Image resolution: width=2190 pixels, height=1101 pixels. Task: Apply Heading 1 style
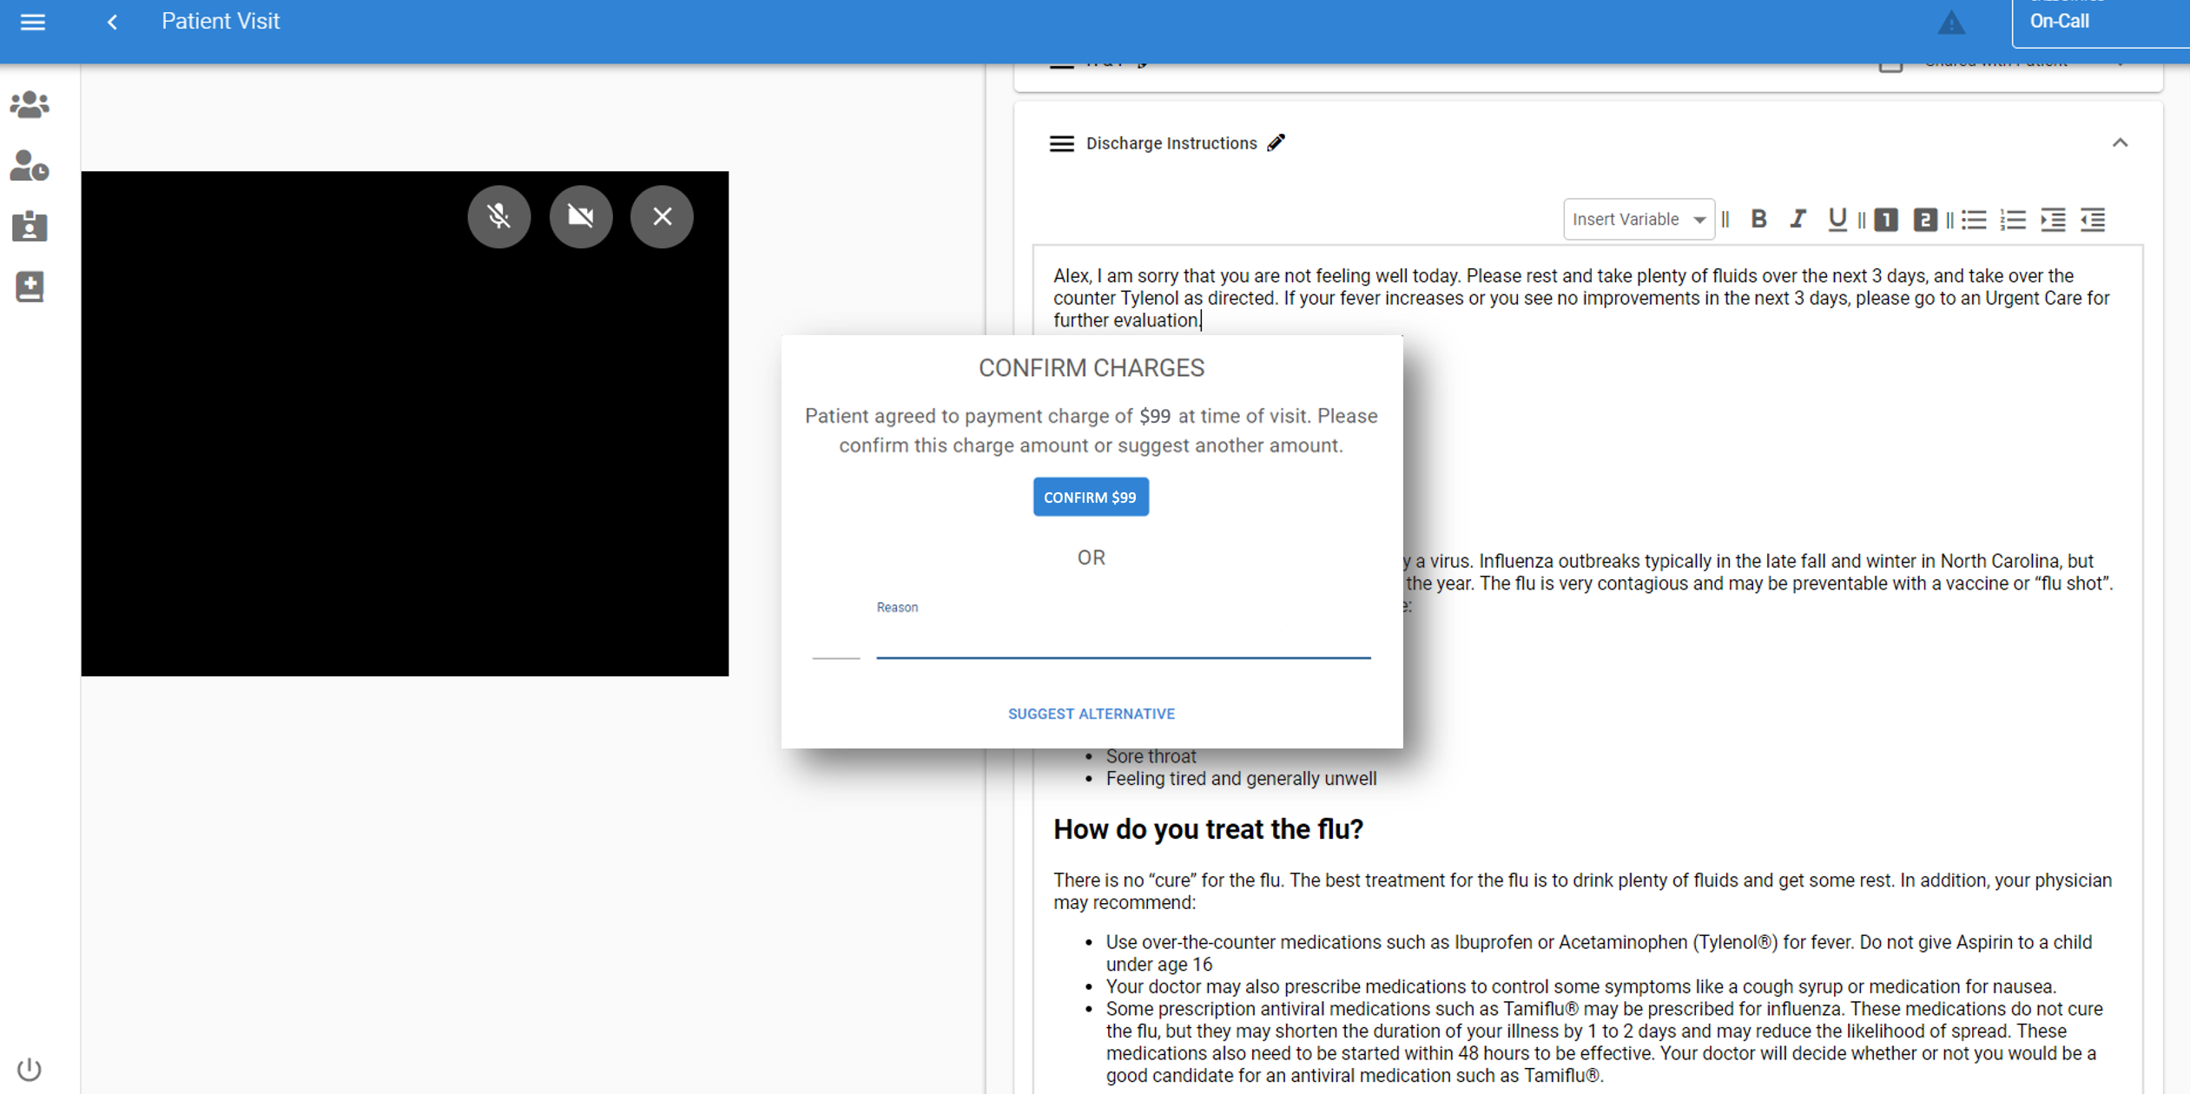(x=1885, y=220)
